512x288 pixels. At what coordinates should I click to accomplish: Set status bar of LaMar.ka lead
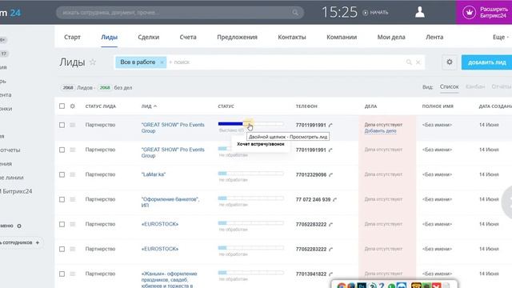[250, 174]
